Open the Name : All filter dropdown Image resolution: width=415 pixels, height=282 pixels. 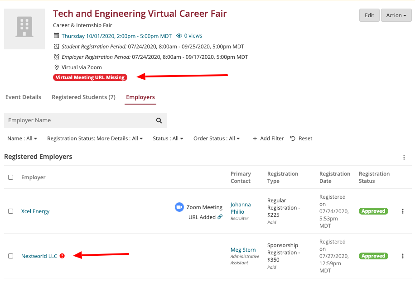[22, 139]
